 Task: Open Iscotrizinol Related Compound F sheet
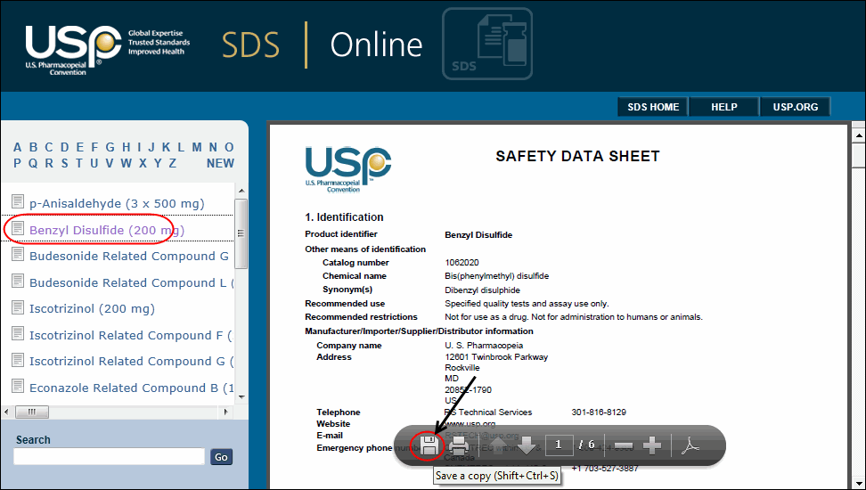tap(132, 335)
